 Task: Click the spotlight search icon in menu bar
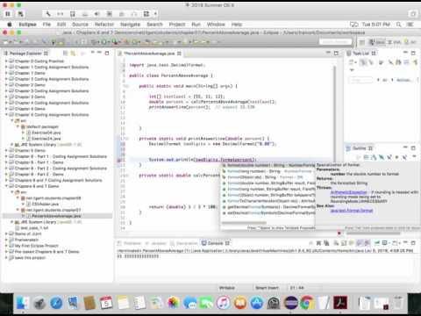pos(399,25)
